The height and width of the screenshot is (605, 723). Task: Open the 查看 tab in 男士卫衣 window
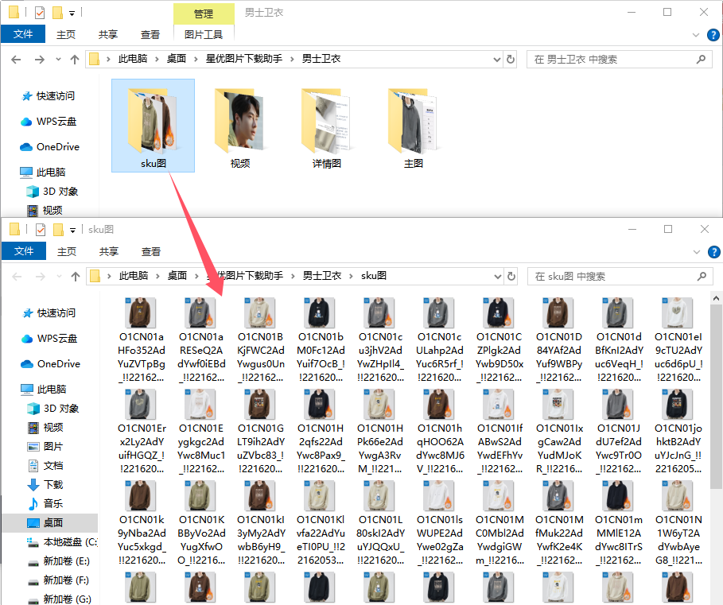coord(150,34)
